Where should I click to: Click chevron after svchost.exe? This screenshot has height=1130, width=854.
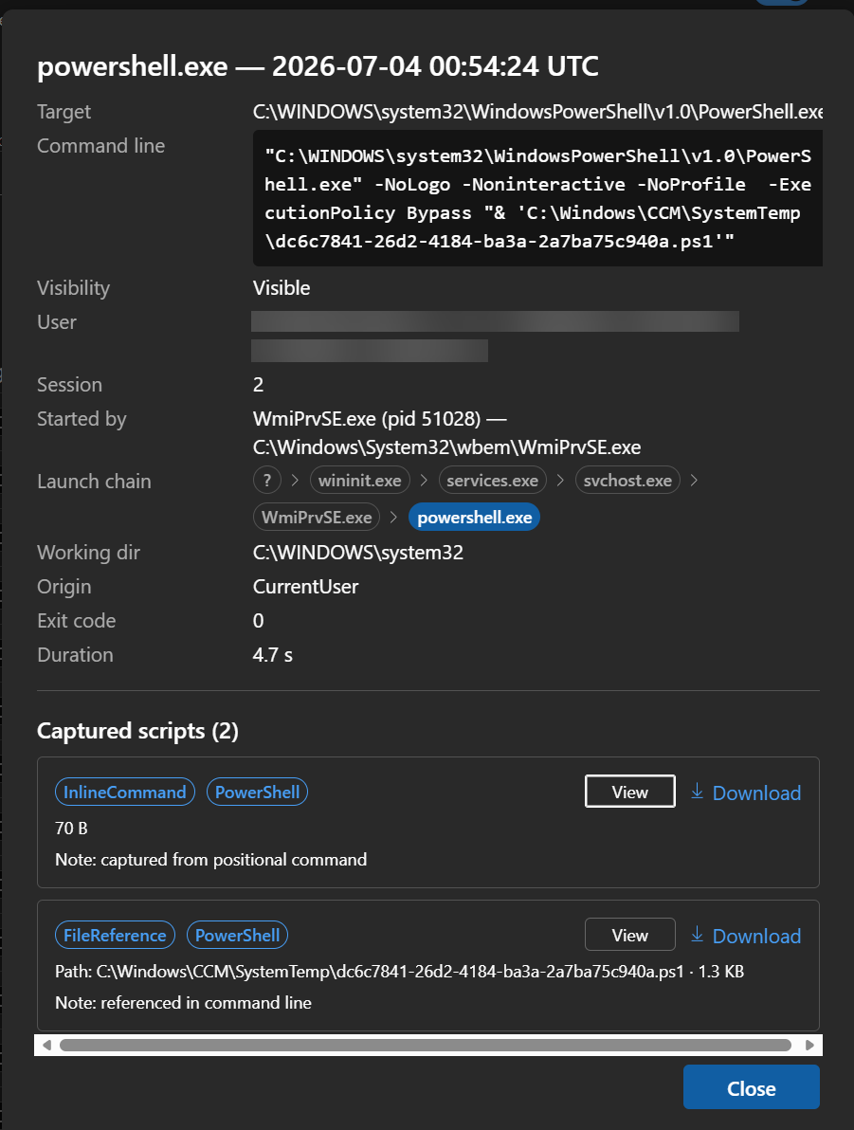694,480
